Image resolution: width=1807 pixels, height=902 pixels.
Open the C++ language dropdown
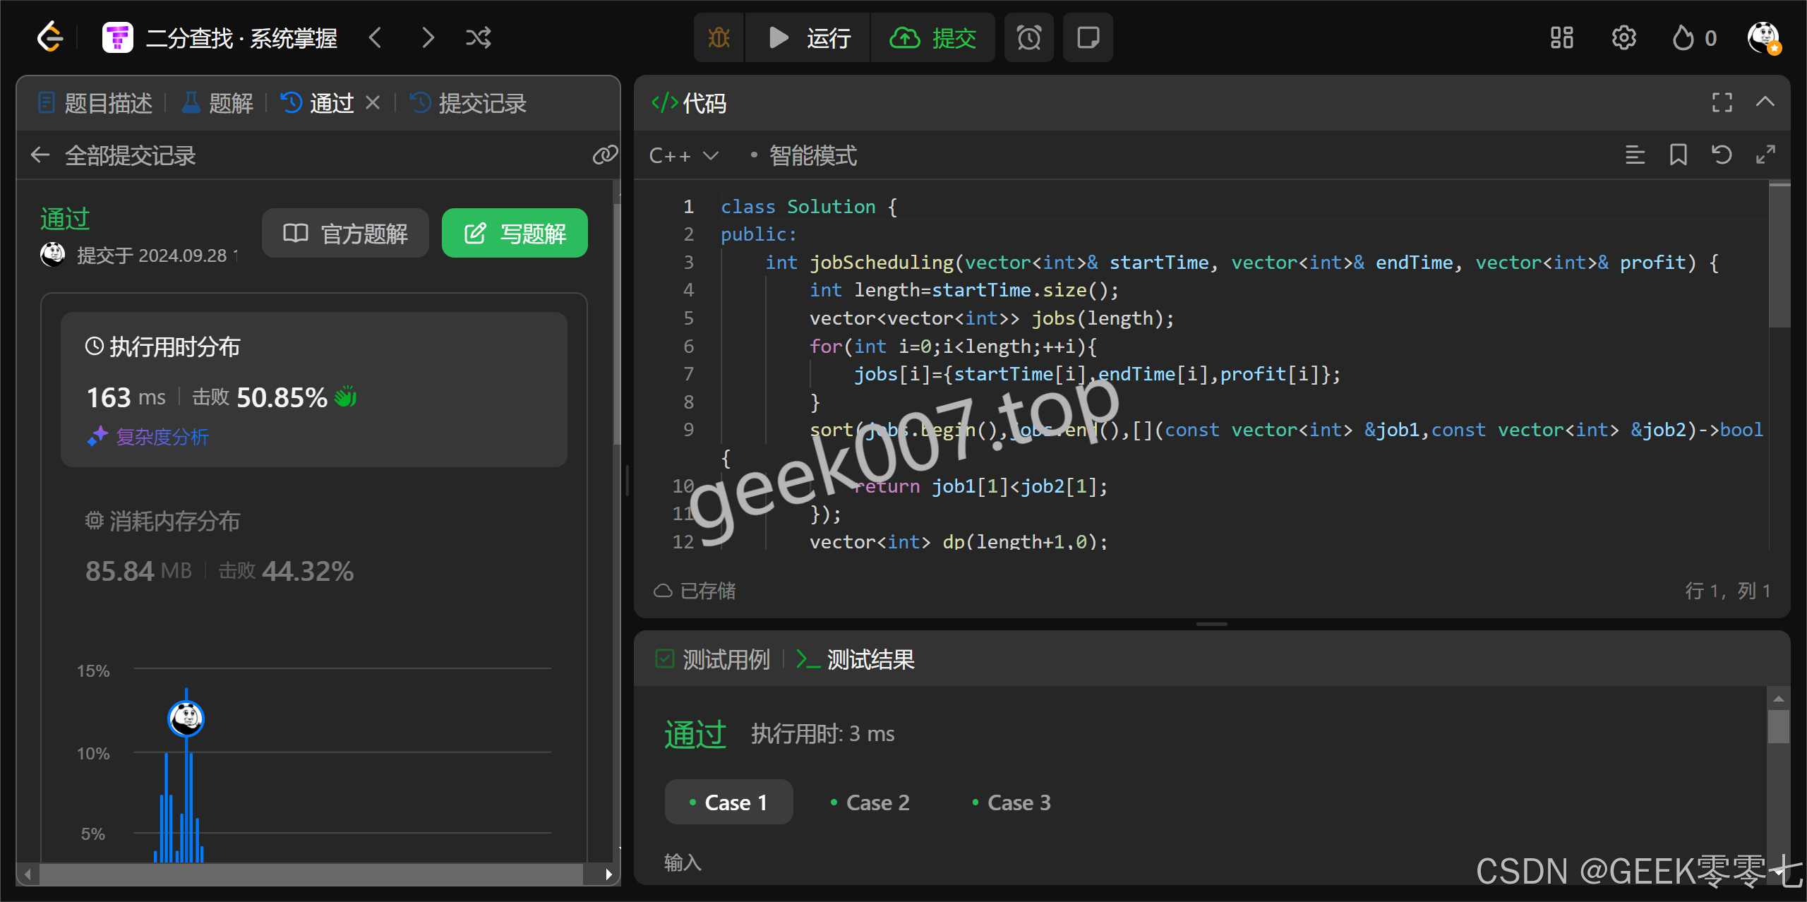pyautogui.click(x=683, y=155)
